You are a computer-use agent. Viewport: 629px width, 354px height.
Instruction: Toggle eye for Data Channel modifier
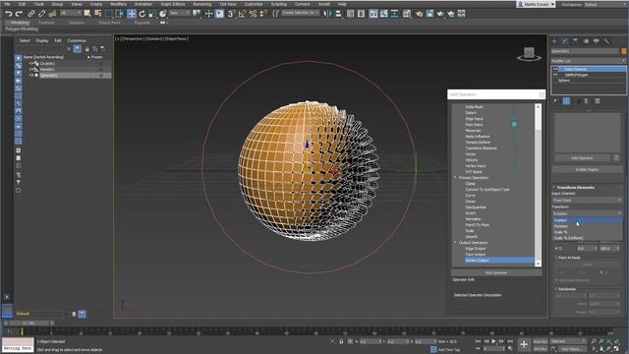coord(555,69)
